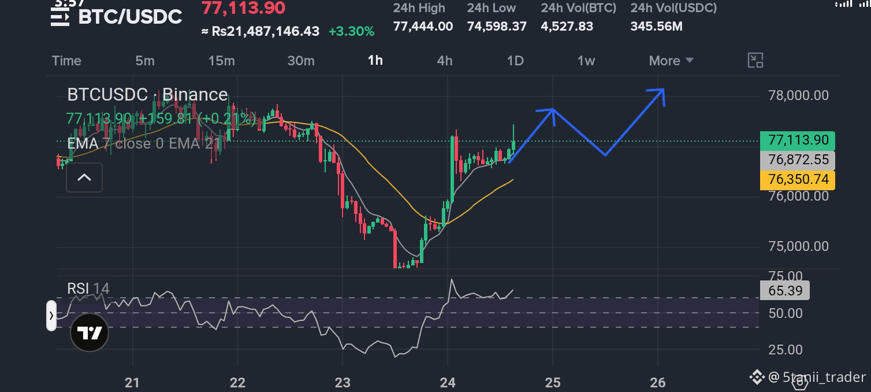Click date 25 on the time axis

(553, 382)
